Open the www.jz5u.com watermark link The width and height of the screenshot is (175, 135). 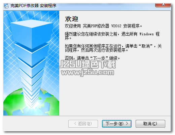tap(87, 73)
